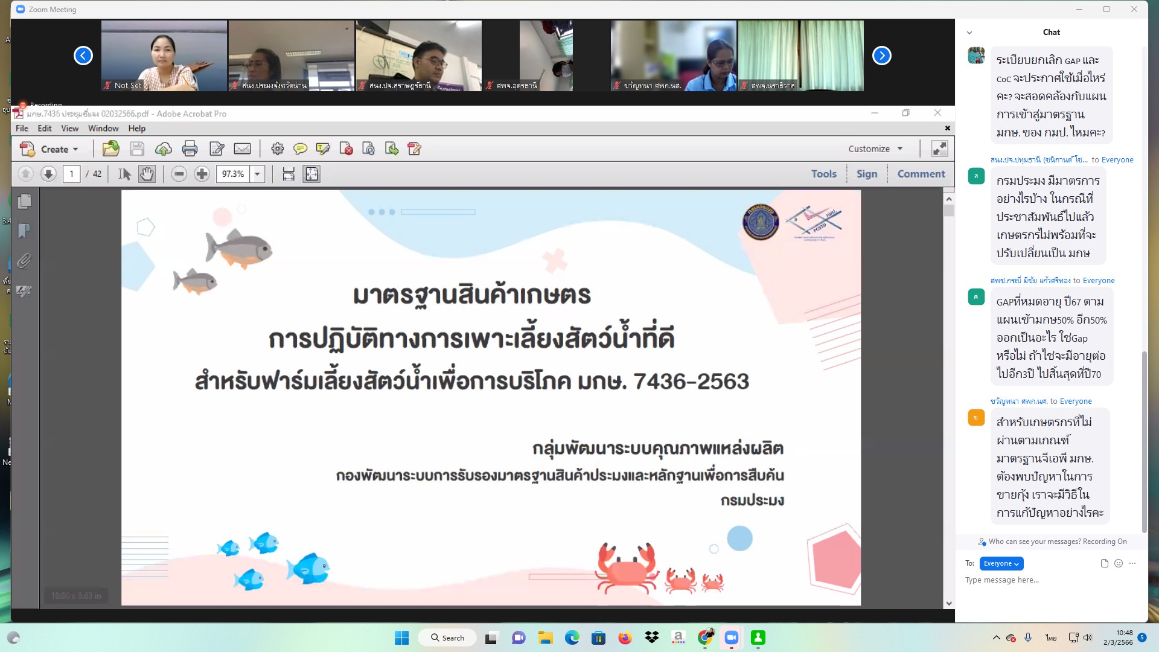
Task: Click the emoji icon in chat
Action: tap(1119, 563)
